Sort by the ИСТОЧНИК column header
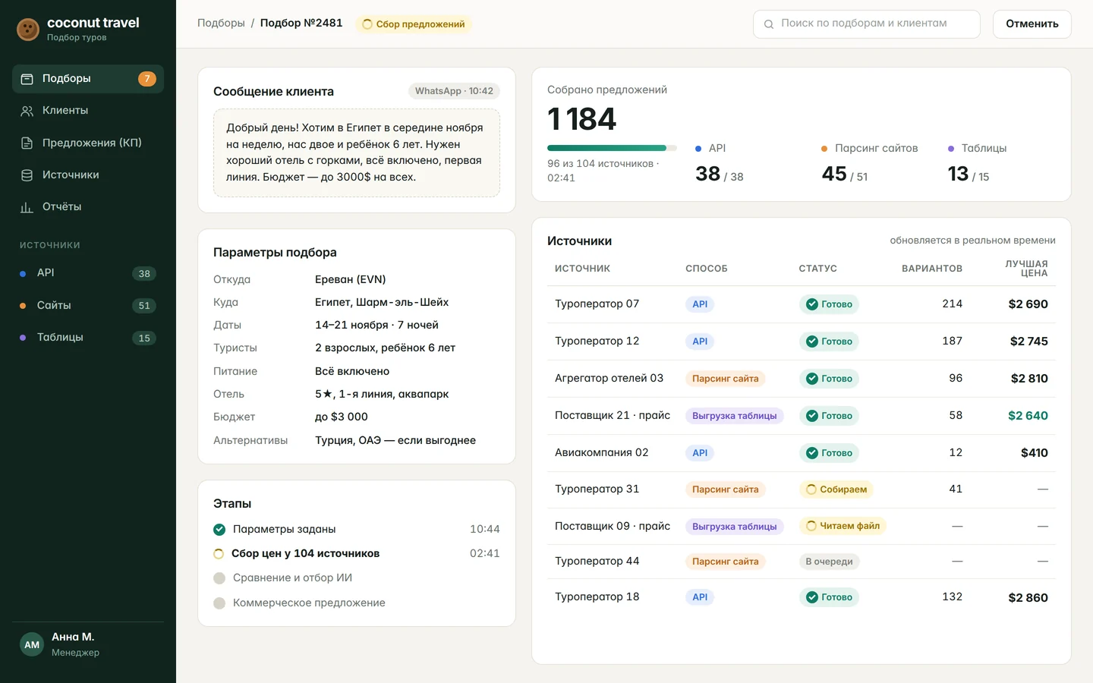Viewport: 1093px width, 683px height. pyautogui.click(x=582, y=269)
